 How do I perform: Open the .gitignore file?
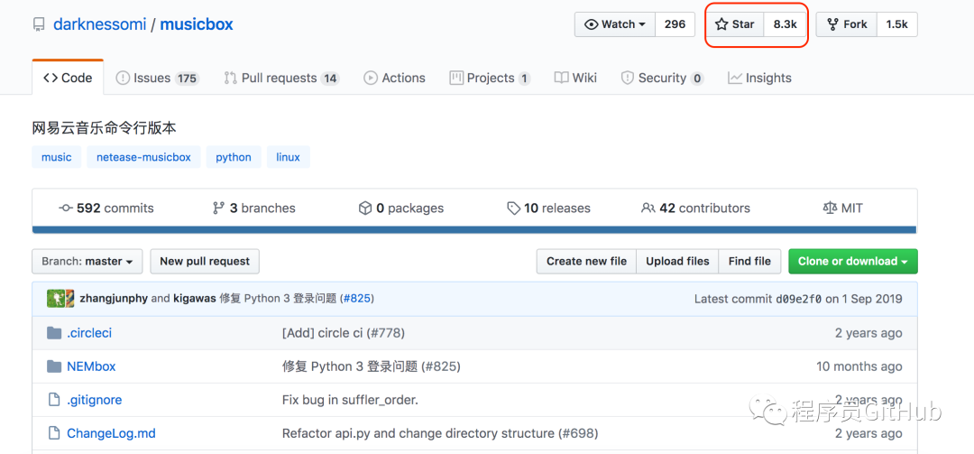coord(95,400)
